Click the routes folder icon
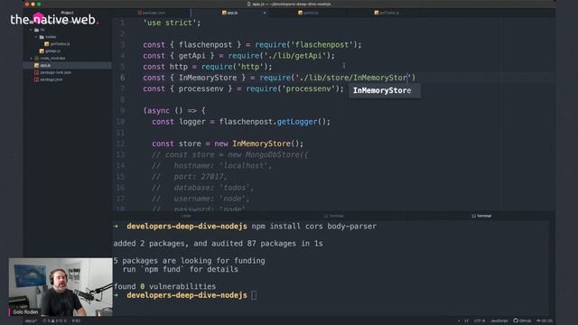The width and height of the screenshot is (578, 325). [42, 37]
